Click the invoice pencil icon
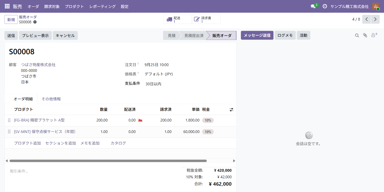This screenshot has width=384, height=192. [x=197, y=19]
